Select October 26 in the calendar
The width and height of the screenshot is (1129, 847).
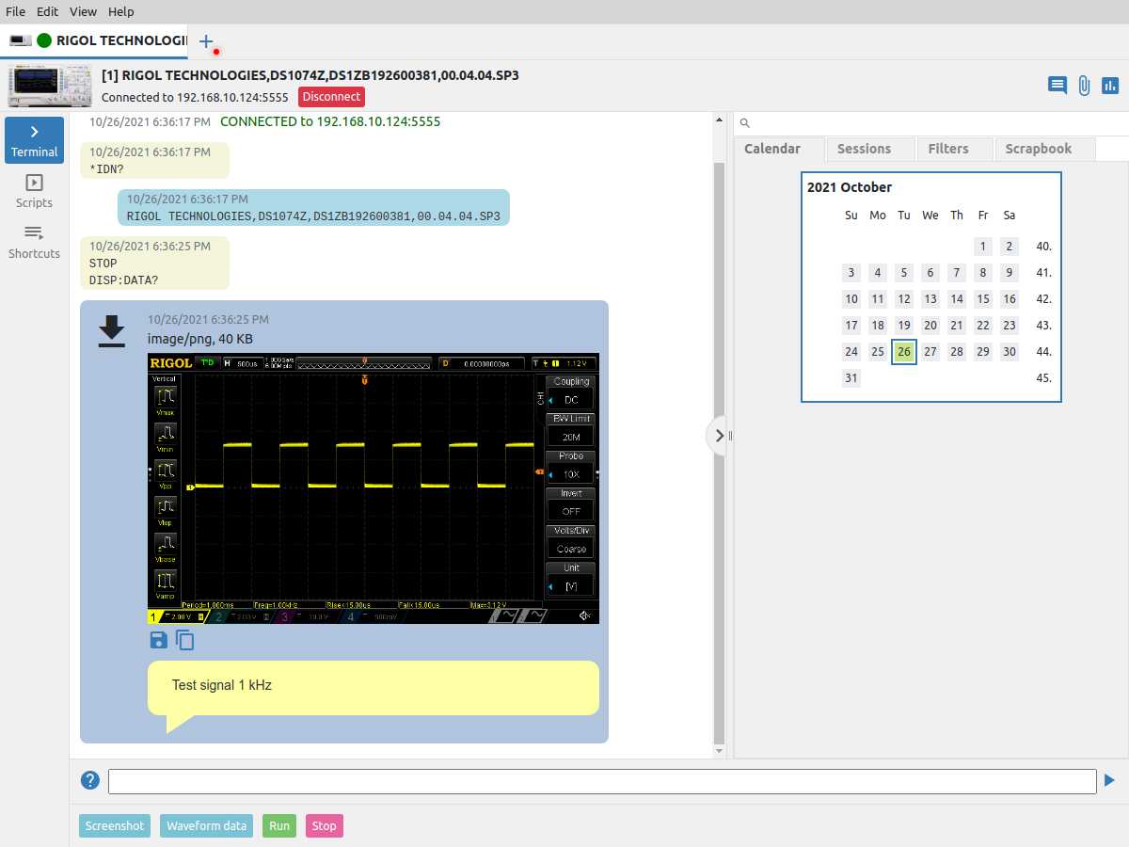904,352
